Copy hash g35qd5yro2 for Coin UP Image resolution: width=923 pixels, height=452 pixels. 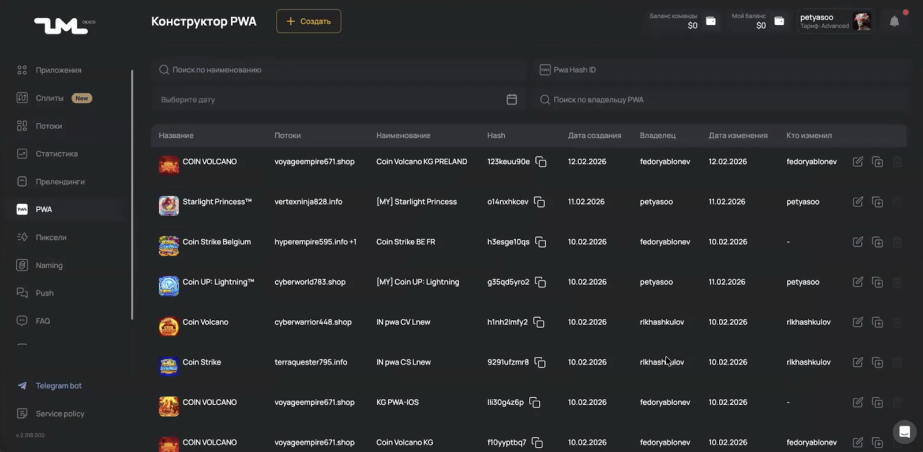540,282
